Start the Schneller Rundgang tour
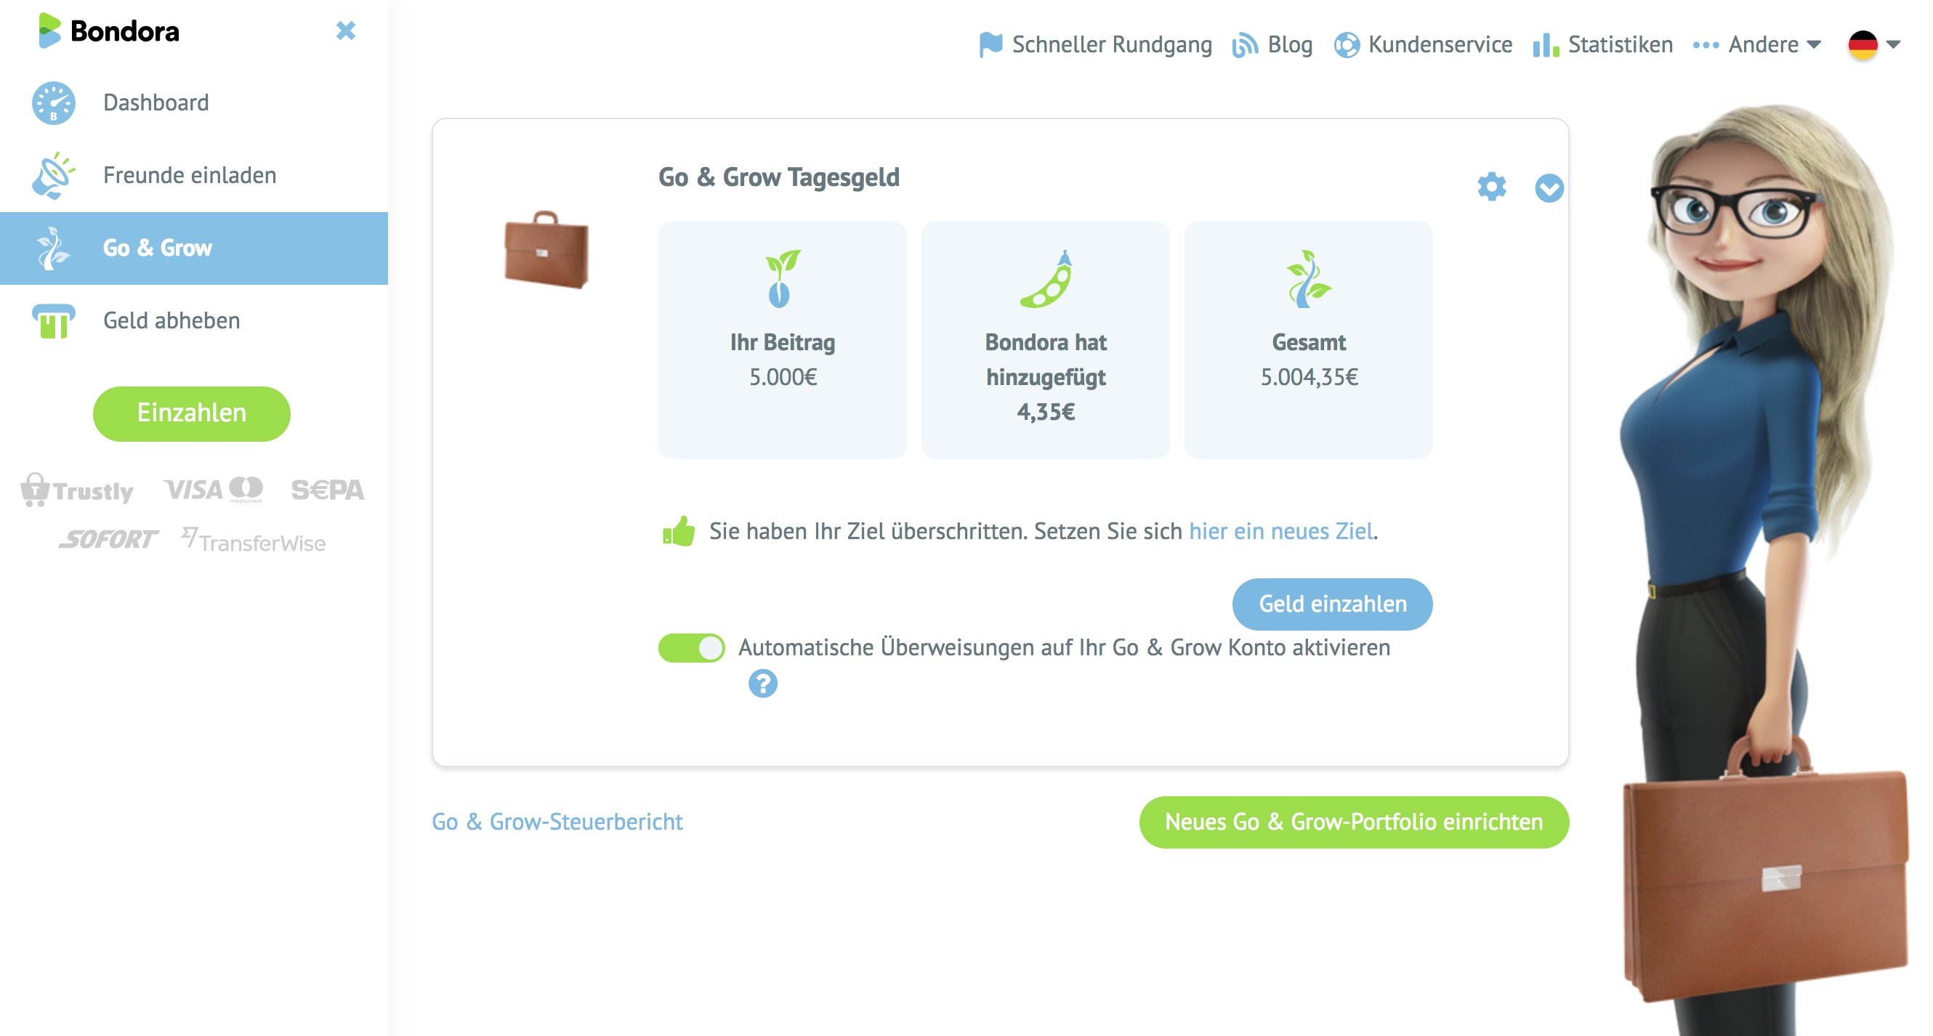This screenshot has width=1933, height=1036. point(1096,45)
